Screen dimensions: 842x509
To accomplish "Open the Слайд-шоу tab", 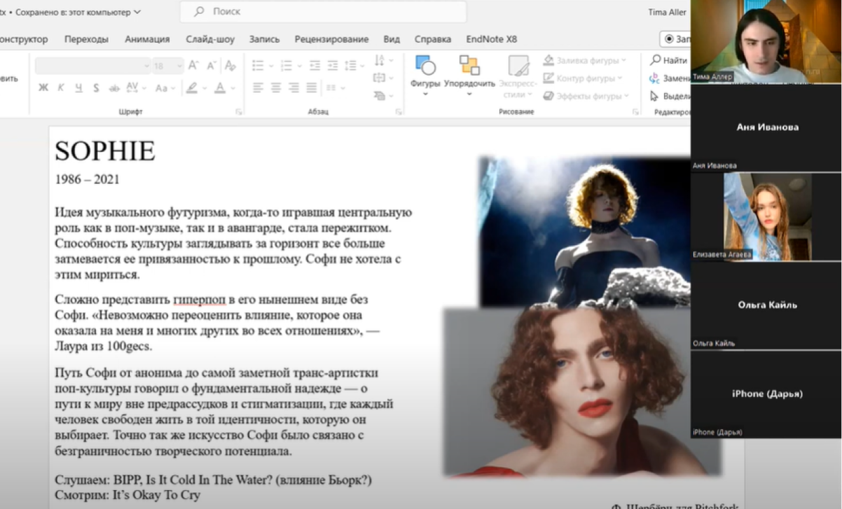I will coord(210,39).
